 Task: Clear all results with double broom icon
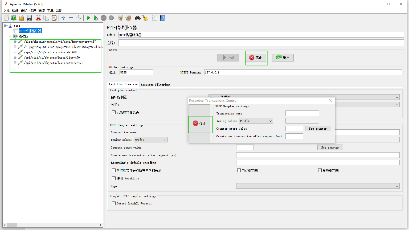[x=128, y=18]
